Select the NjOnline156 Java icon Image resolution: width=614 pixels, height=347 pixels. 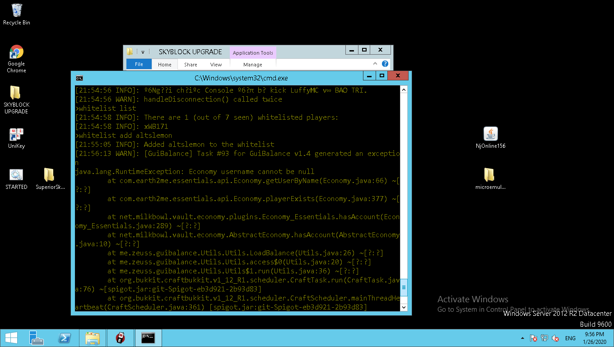(490, 138)
